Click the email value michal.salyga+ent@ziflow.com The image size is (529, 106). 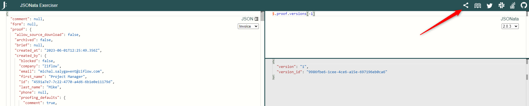click(70, 71)
